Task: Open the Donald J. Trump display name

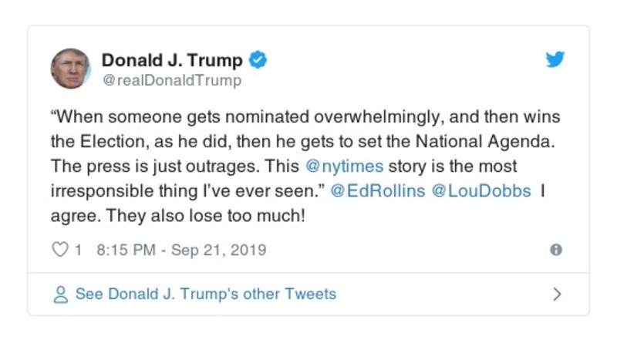Action: pos(172,60)
